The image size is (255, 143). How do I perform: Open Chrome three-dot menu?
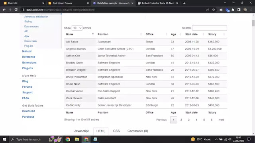[251, 10]
